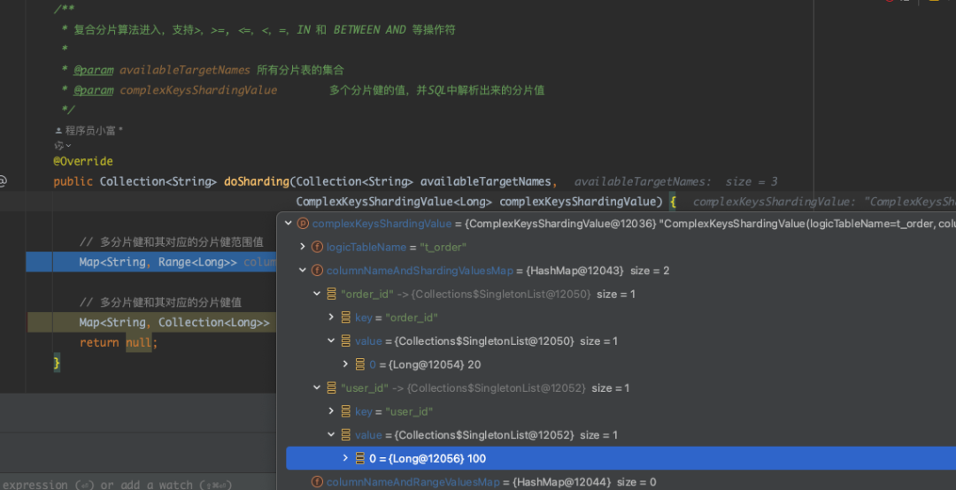Click the map entry icon for "user_id"
Screen dimensions: 956x490
(331, 388)
